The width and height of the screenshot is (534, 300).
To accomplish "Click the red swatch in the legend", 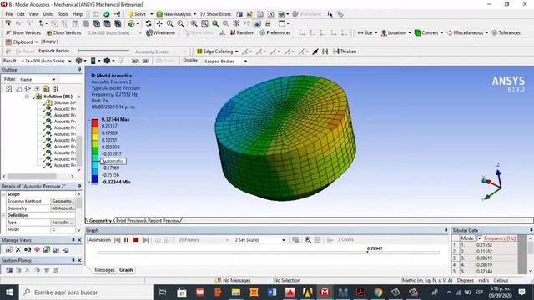I will tap(95, 123).
